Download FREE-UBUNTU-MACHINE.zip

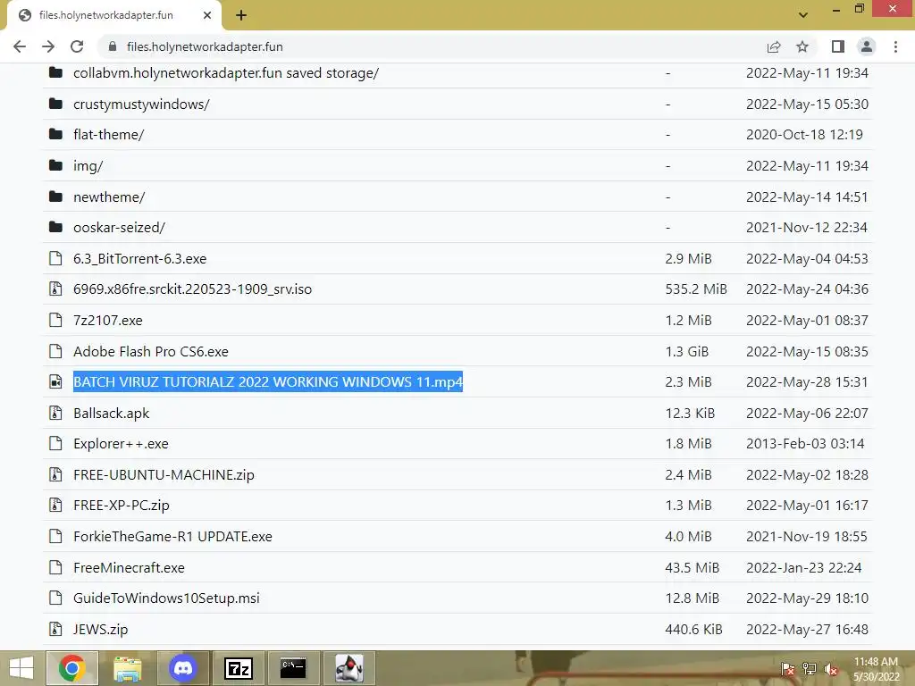coord(164,475)
